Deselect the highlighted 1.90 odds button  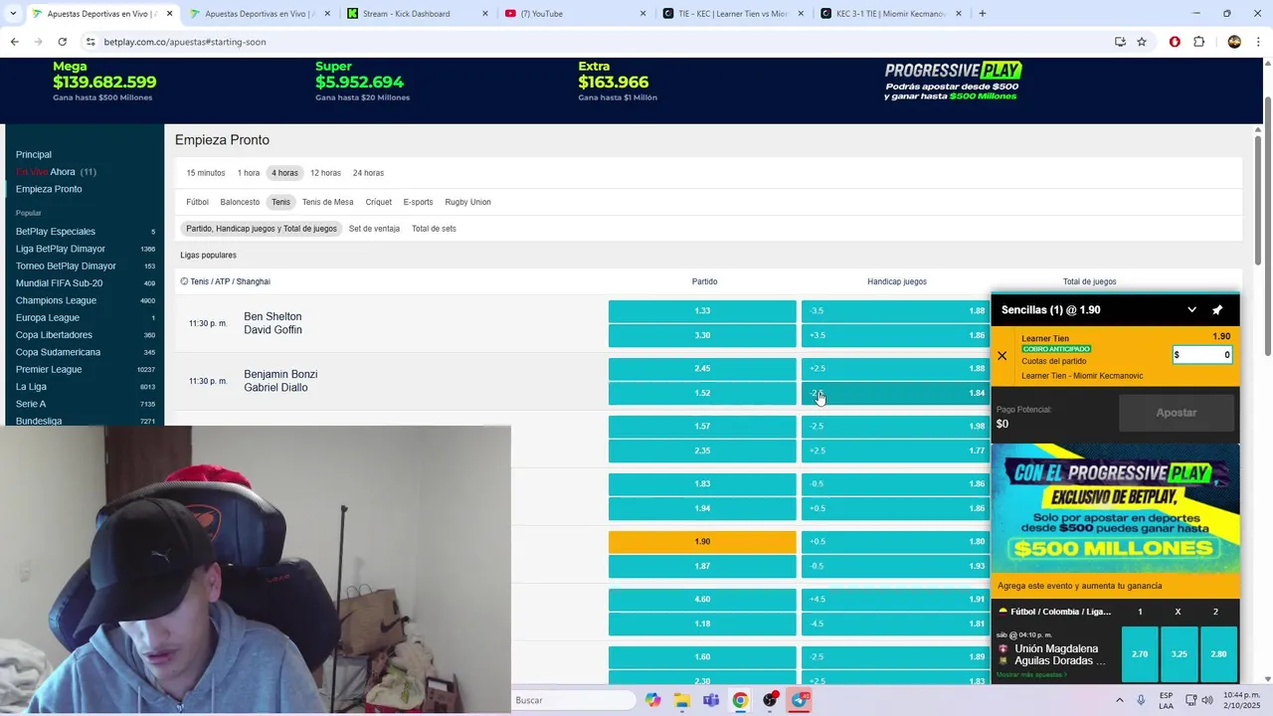click(702, 542)
